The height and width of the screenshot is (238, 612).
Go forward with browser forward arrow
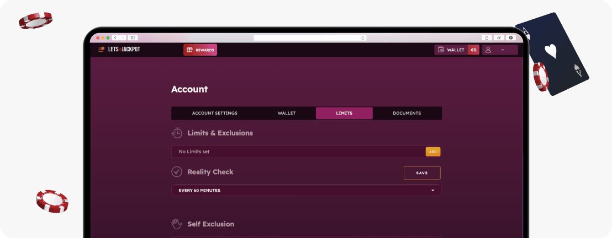point(123,38)
